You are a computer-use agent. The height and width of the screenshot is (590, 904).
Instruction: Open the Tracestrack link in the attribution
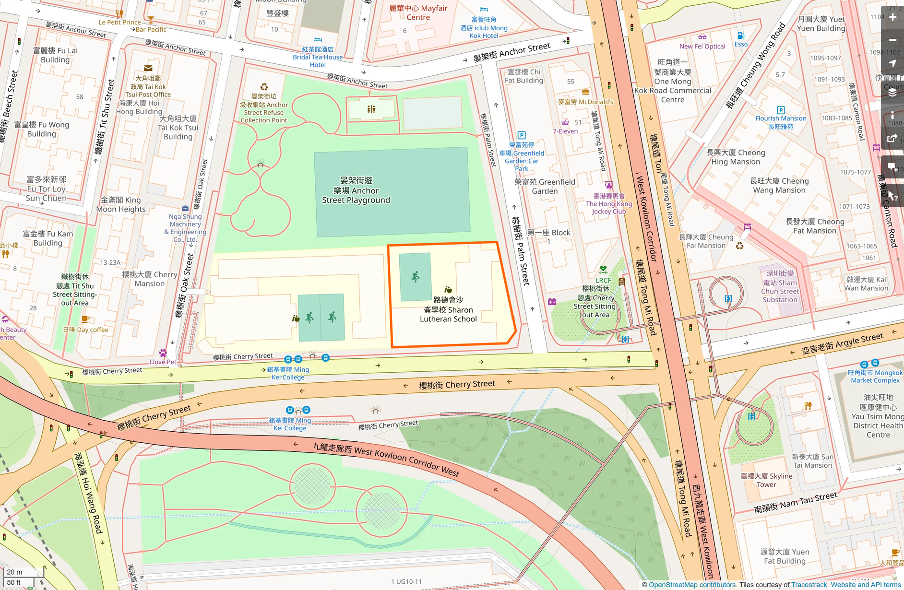click(x=809, y=585)
